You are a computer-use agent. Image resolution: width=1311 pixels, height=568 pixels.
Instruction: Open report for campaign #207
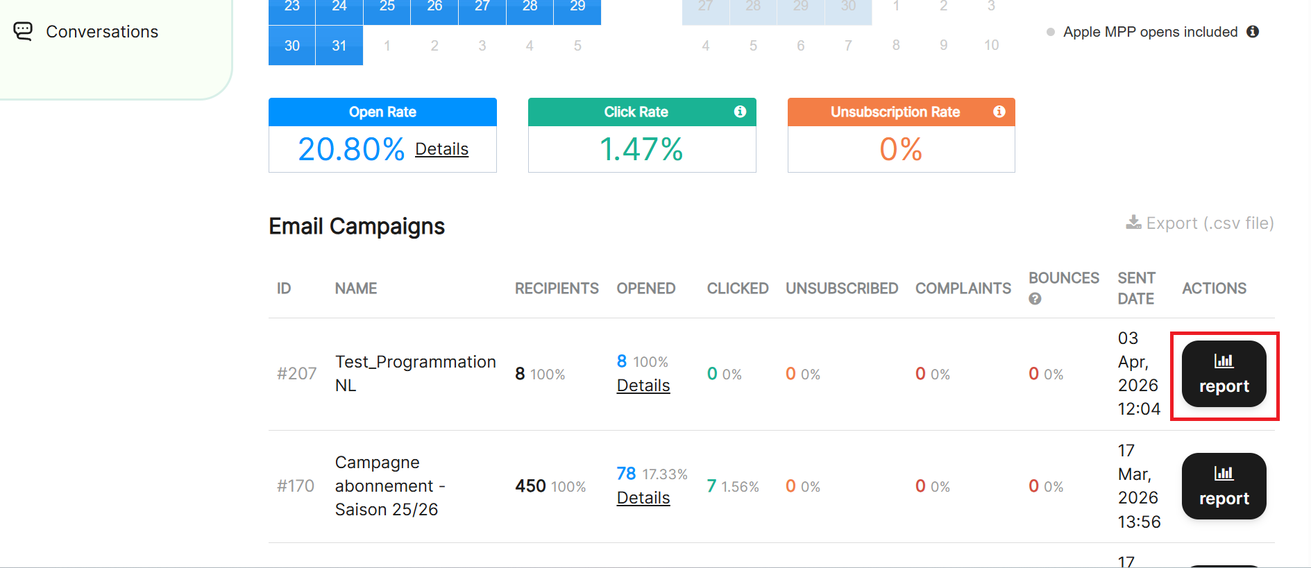click(1224, 375)
